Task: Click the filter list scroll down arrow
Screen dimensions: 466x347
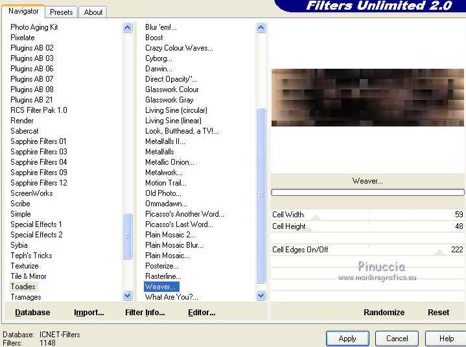Action: pyautogui.click(x=261, y=296)
